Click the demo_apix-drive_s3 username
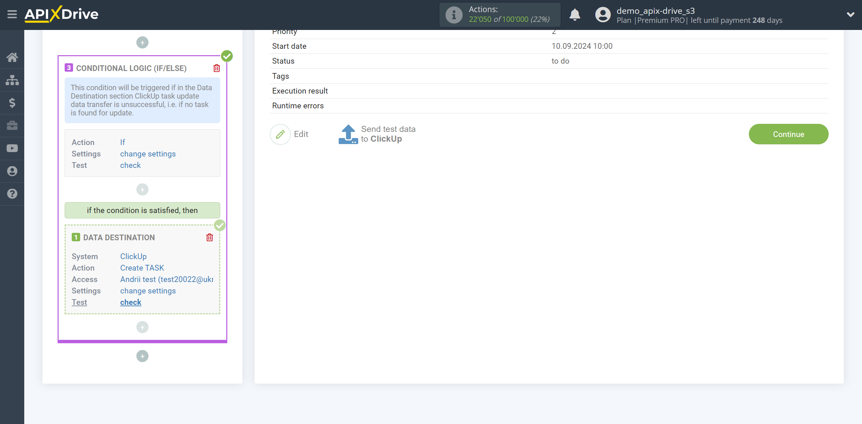The height and width of the screenshot is (424, 862). (x=656, y=11)
